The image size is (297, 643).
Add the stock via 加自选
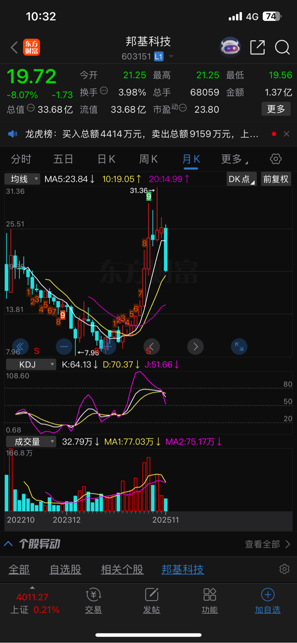[x=268, y=601]
